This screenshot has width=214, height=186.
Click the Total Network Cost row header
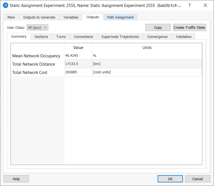click(x=30, y=73)
